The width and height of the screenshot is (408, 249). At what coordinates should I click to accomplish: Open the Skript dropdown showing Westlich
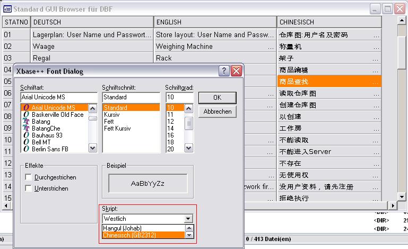188,218
